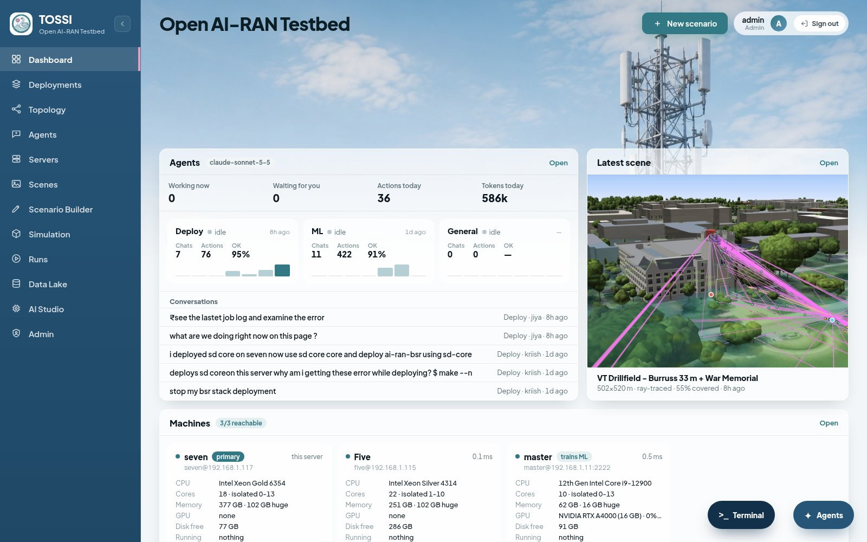Click the VT Drillfield scene thumbnail
This screenshot has width=867, height=542.
click(717, 271)
